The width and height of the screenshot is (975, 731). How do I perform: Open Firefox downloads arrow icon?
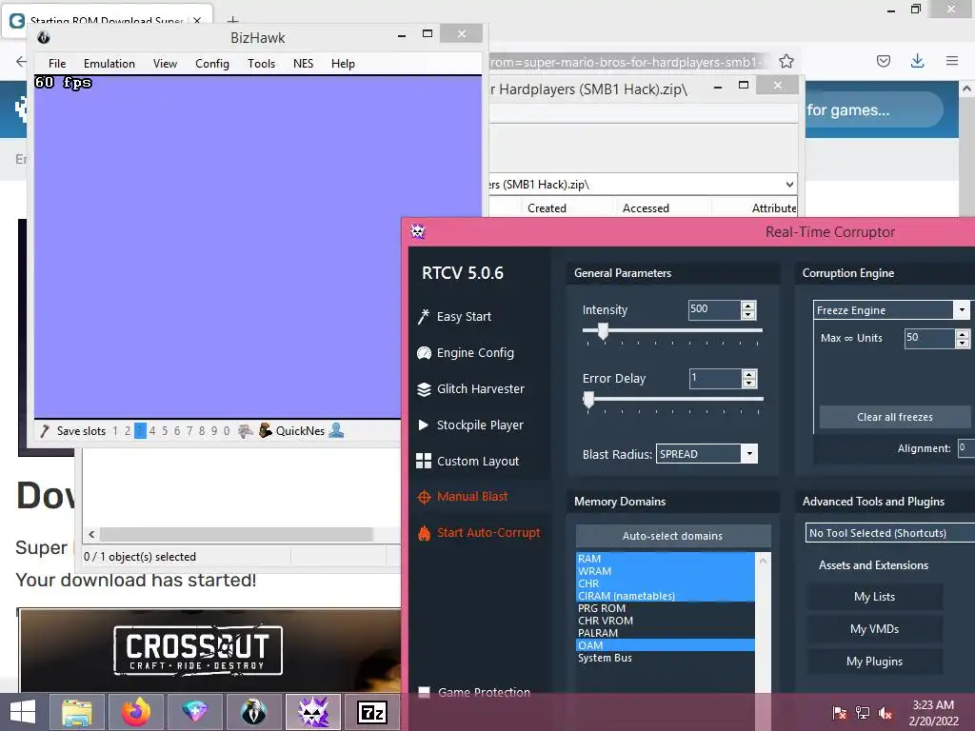917,60
